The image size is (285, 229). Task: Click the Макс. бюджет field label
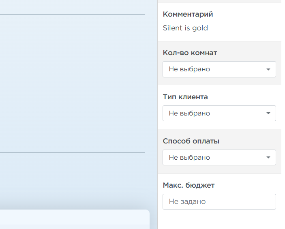point(189,185)
